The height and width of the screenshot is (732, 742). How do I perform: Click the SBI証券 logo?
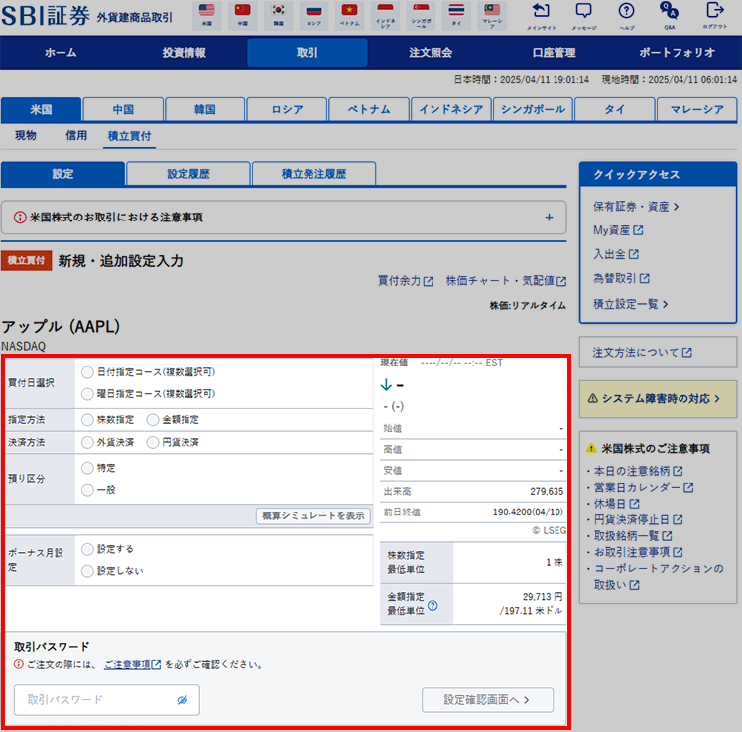pos(46,16)
